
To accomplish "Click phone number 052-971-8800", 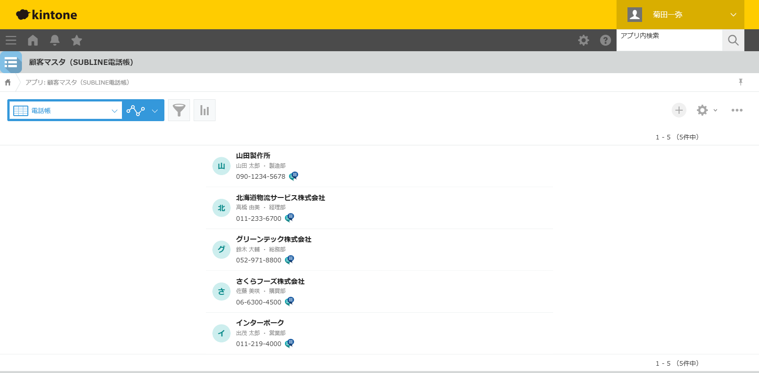I will point(258,260).
